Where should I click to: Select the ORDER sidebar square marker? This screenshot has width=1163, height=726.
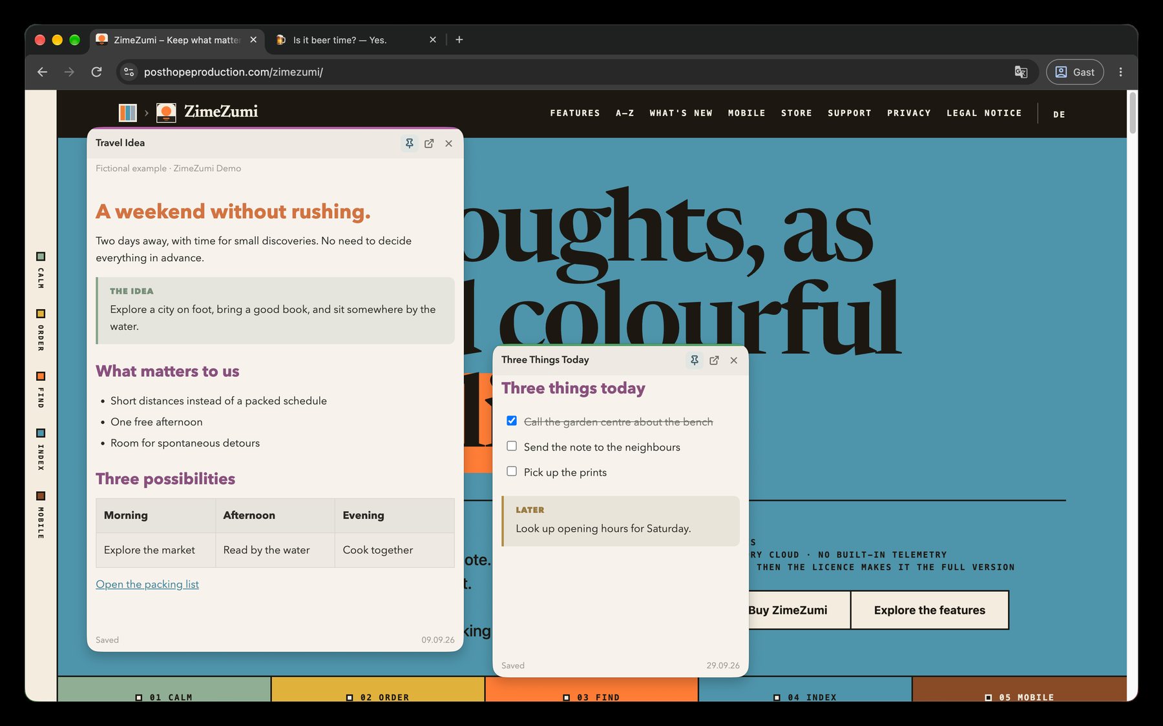click(x=41, y=314)
